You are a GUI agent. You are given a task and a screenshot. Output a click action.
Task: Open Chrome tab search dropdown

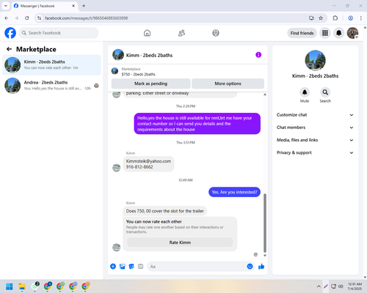[6, 6]
